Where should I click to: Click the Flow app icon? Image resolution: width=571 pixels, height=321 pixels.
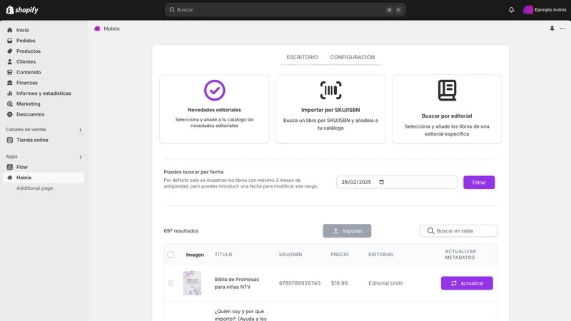[10, 167]
